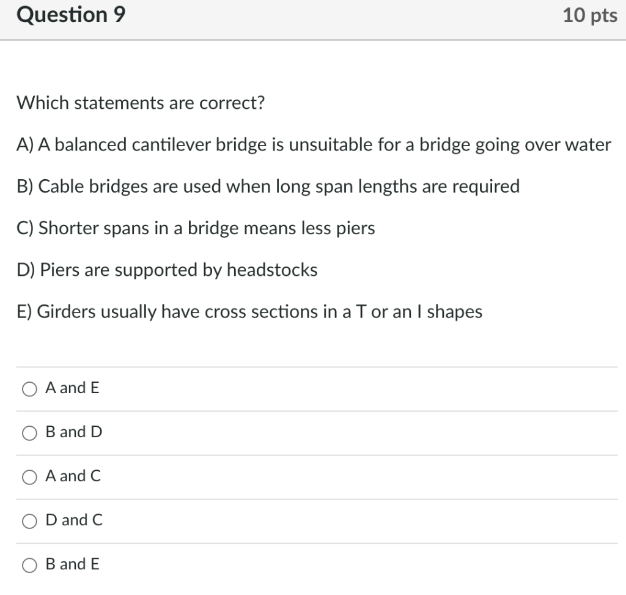Click the 'B and D' answer label text
Screen dimensions: 626x595
[74, 432]
